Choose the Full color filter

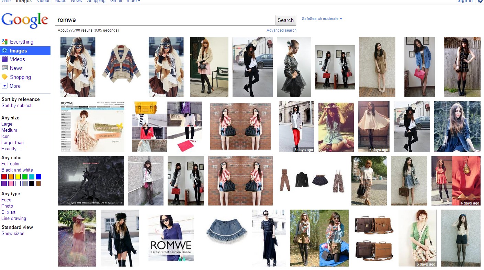pyautogui.click(x=11, y=164)
